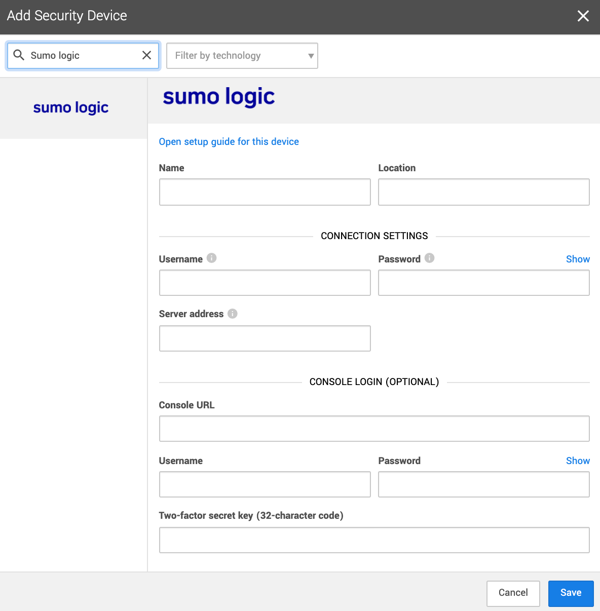Reveal the Password field contents via Show
600x611 pixels.
578,259
